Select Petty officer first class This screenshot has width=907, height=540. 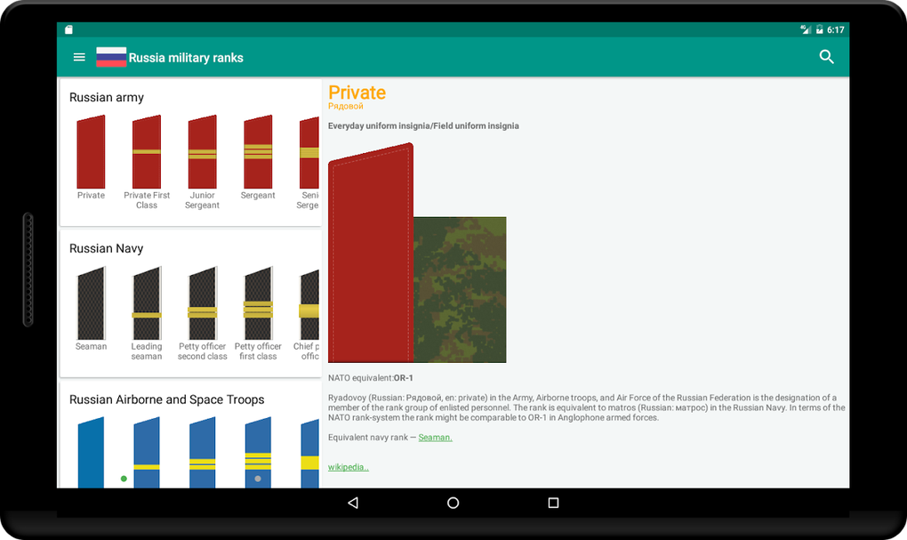pyautogui.click(x=257, y=302)
